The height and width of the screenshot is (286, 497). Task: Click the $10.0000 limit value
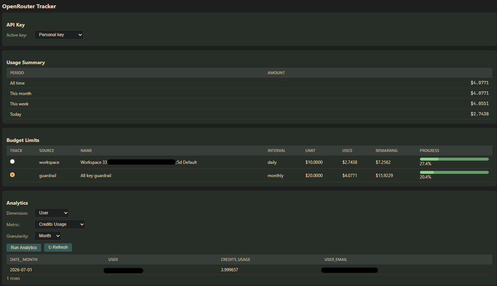(x=314, y=162)
